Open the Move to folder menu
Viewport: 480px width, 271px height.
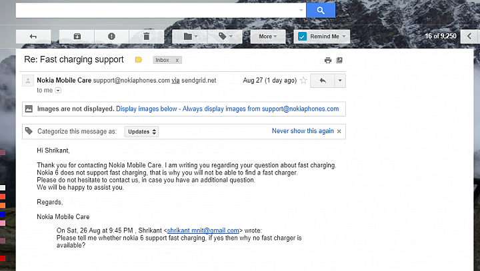tap(190, 37)
